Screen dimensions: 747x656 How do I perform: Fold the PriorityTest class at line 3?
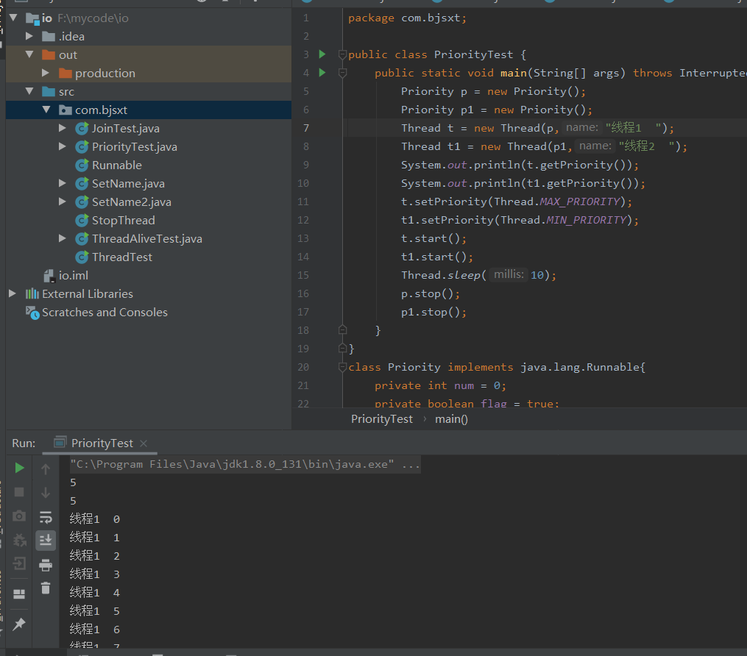point(342,54)
